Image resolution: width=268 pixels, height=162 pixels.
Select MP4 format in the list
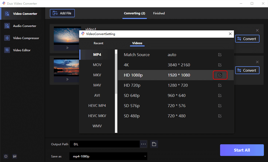pos(97,55)
